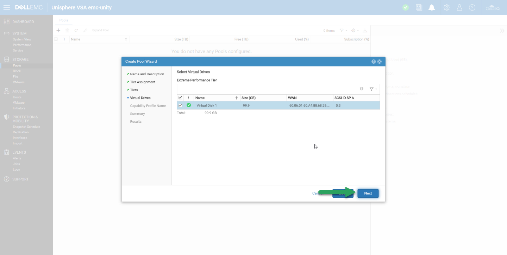Collapse the right details panel with double chevron
The height and width of the screenshot is (255, 507).
pos(502,31)
